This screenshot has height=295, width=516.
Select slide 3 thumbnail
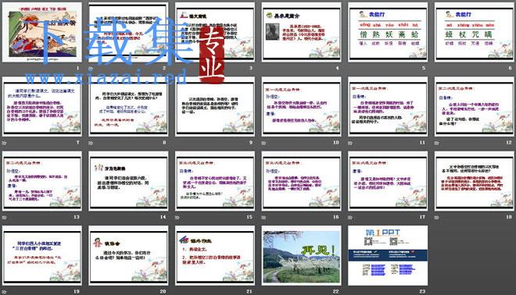coord(215,33)
